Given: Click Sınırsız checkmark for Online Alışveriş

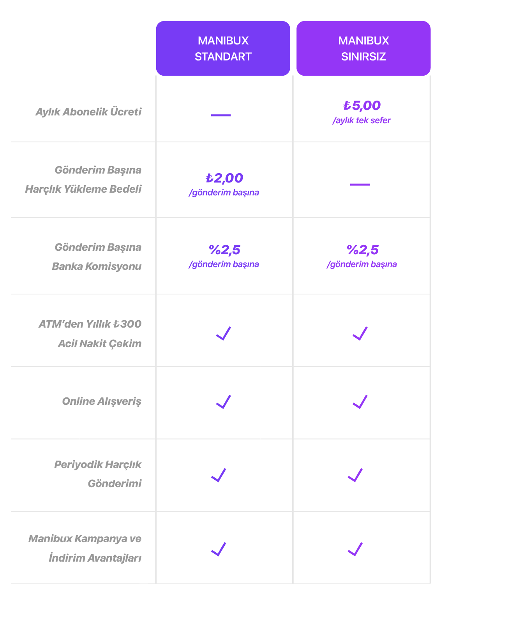Looking at the screenshot, I should point(360,402).
